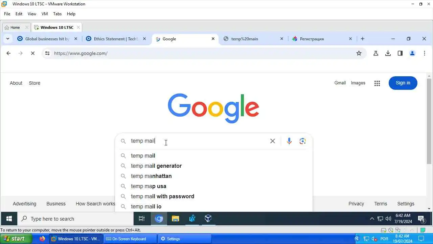433x244 pixels.
Task: Open Privacy footer link
Action: click(356, 204)
